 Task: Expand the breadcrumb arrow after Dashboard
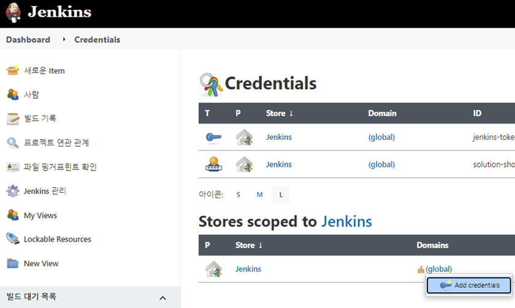click(64, 39)
